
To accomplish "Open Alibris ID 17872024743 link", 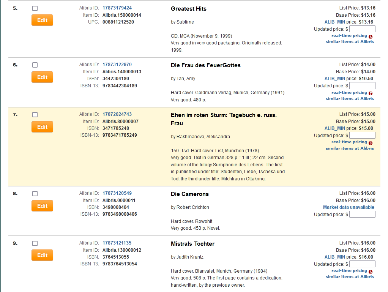I will tap(117, 114).
